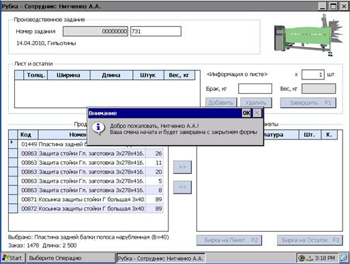This screenshot has width=350, height=264.
Task: Click the Код column header
Action: (28, 135)
